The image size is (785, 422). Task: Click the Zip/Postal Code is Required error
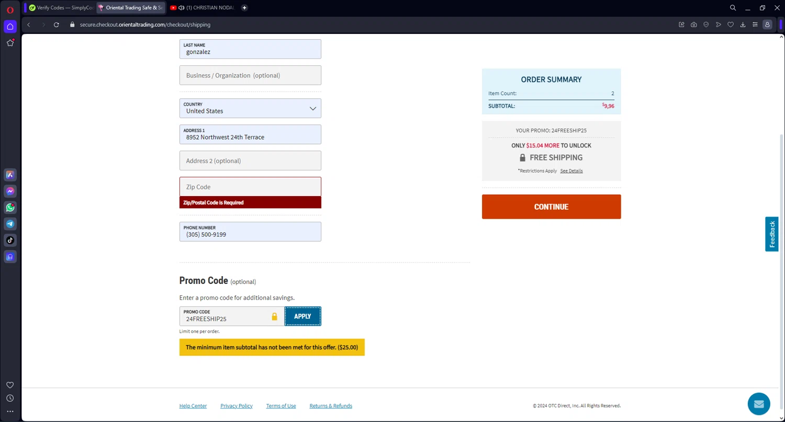[x=250, y=202]
